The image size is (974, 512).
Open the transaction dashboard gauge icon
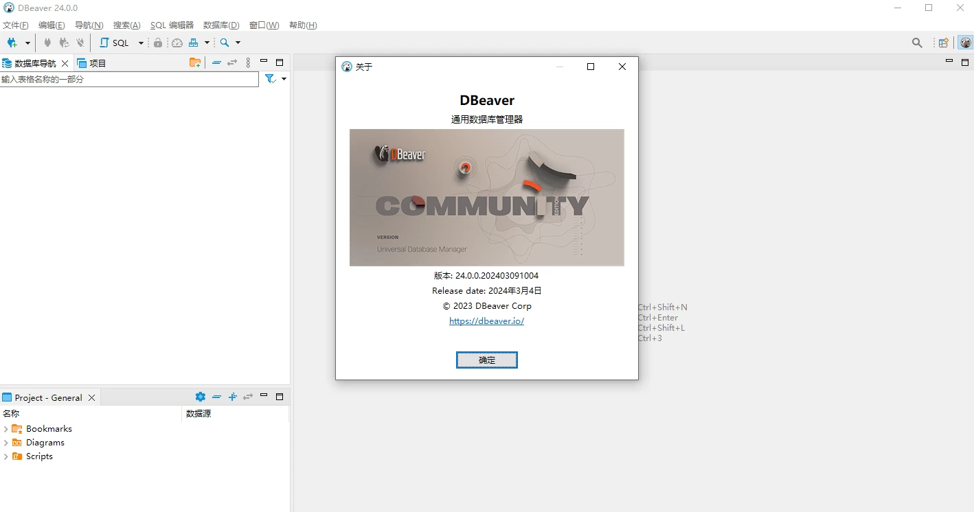(x=177, y=43)
